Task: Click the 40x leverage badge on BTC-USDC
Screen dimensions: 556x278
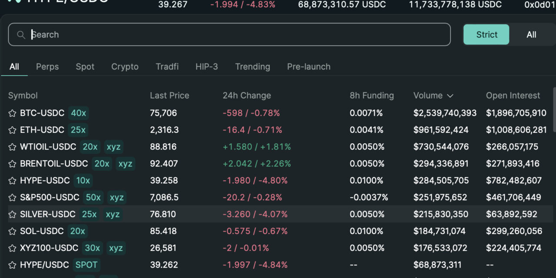Action: (78, 113)
